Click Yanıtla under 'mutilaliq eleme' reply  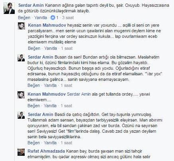51,48
